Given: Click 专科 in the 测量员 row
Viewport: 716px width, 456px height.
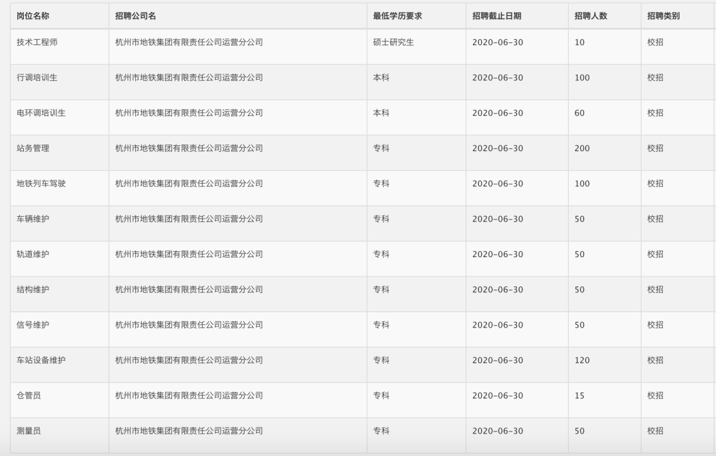Looking at the screenshot, I should [381, 431].
